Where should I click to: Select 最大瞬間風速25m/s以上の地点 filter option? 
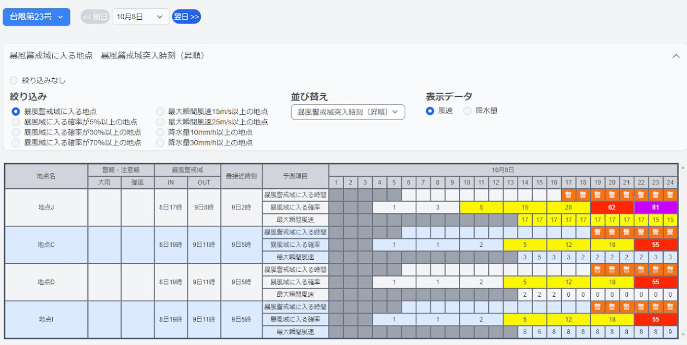(x=160, y=122)
